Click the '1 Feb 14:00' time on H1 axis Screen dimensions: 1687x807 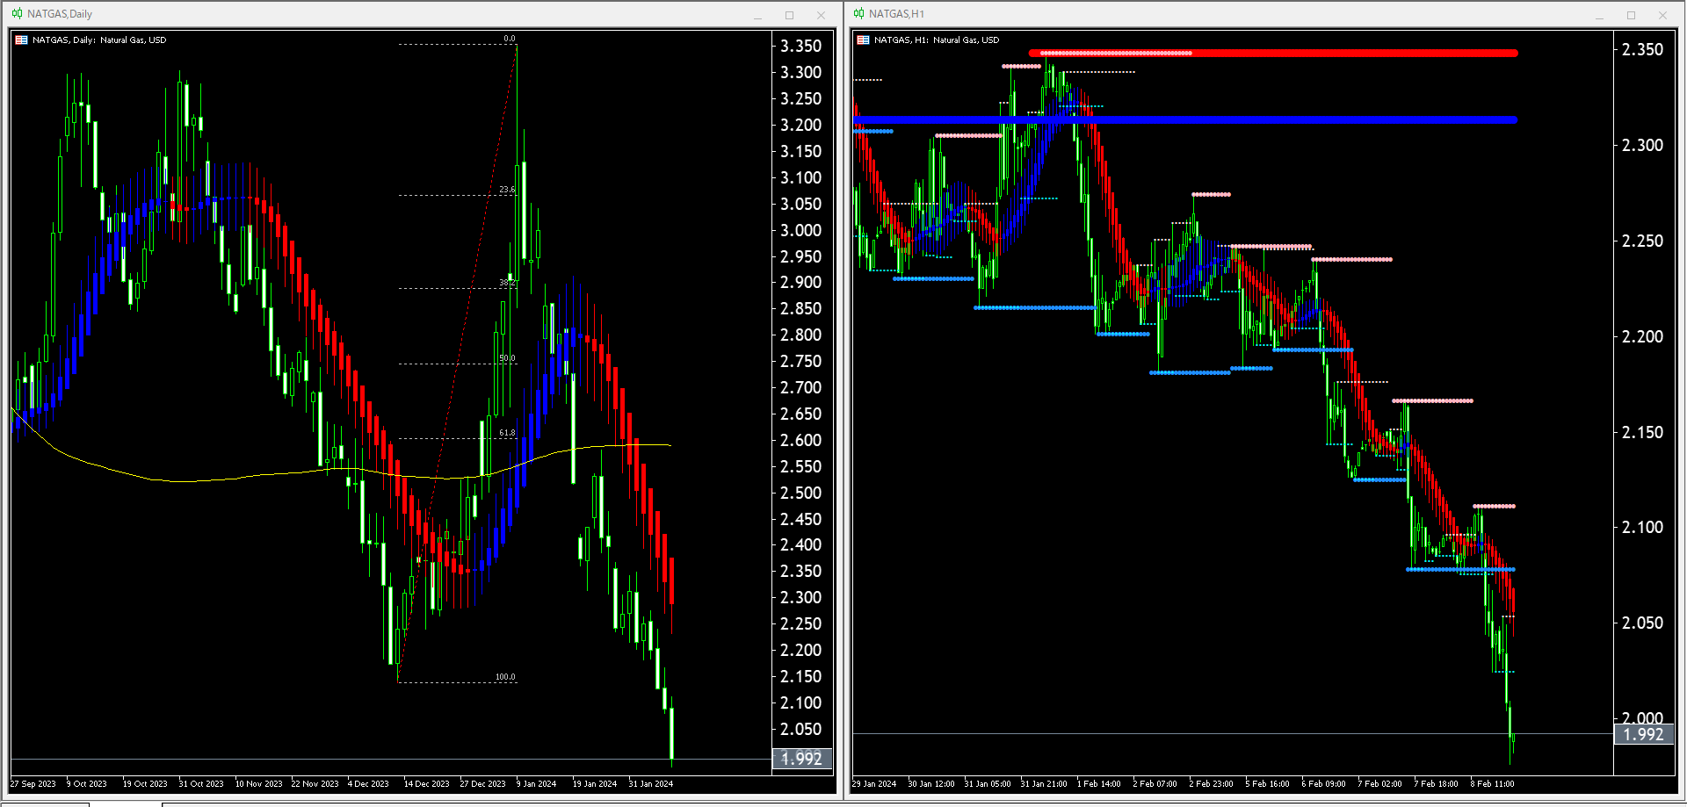pos(1099,784)
